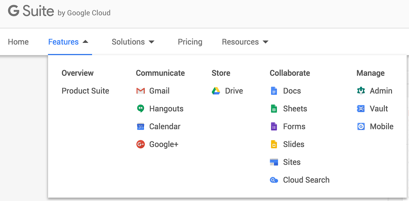The height and width of the screenshot is (201, 409).
Task: Click the Admin gear icon
Action: [x=361, y=91]
